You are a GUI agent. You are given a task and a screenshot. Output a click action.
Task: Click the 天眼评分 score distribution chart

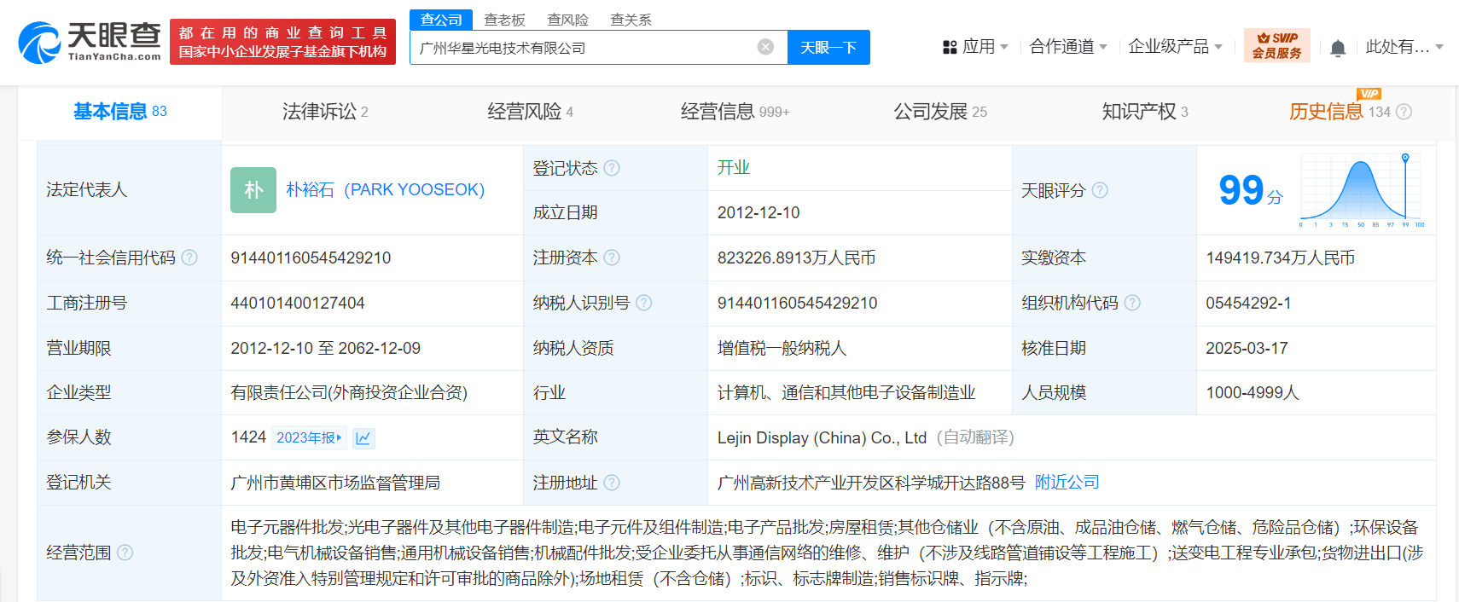[x=1361, y=190]
